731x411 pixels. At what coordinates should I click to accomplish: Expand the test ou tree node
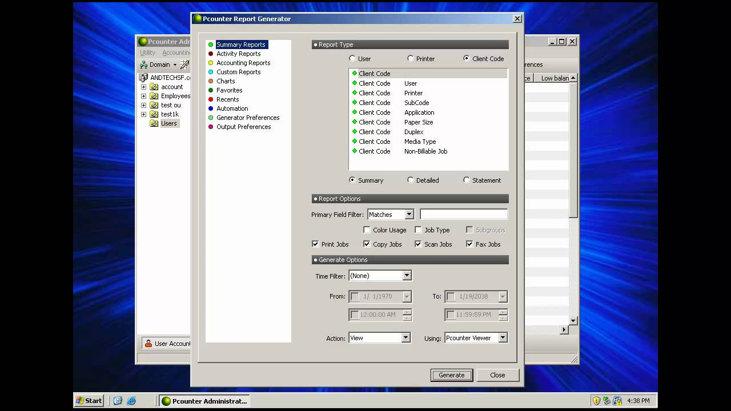(x=143, y=105)
